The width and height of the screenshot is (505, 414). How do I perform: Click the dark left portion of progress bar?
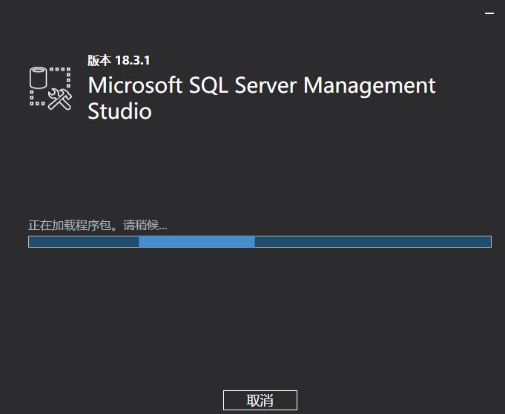(x=84, y=242)
